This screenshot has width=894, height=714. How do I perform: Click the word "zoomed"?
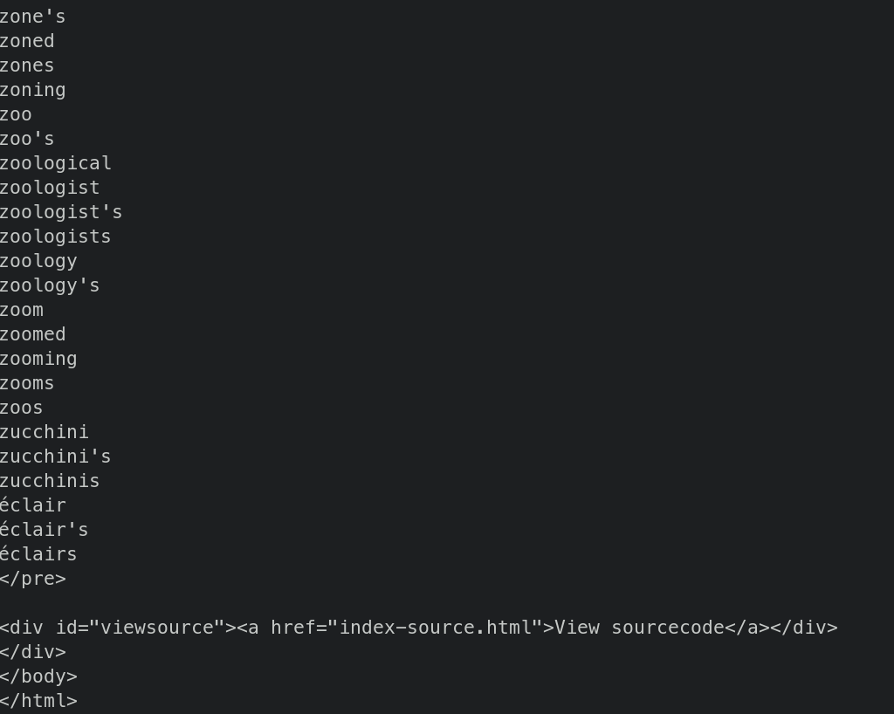tap(33, 334)
